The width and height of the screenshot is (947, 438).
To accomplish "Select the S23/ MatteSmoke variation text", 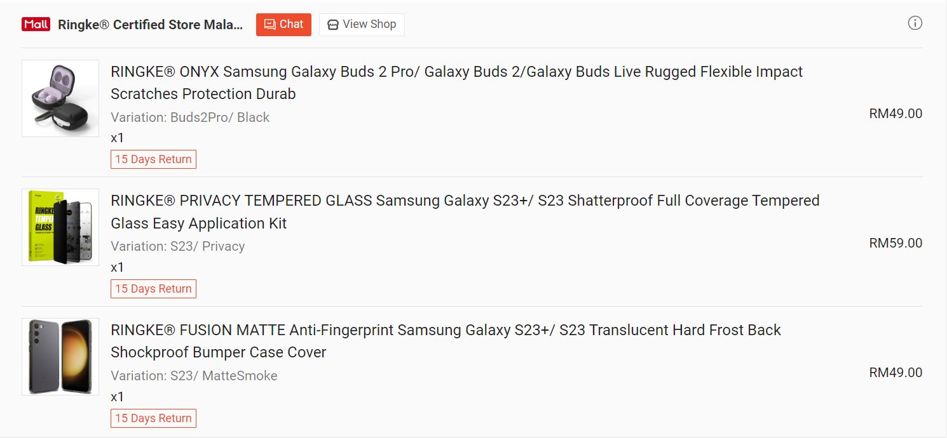I will click(194, 376).
